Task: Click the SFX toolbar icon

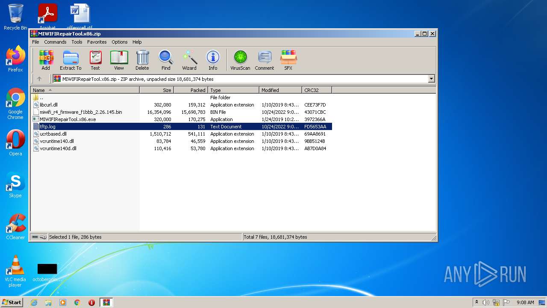Action: [288, 60]
